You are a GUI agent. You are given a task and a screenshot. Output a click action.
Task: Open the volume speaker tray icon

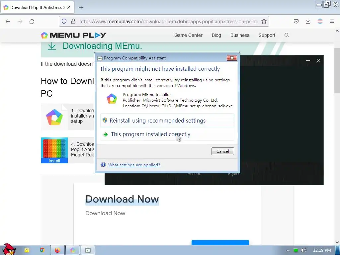pos(303,250)
